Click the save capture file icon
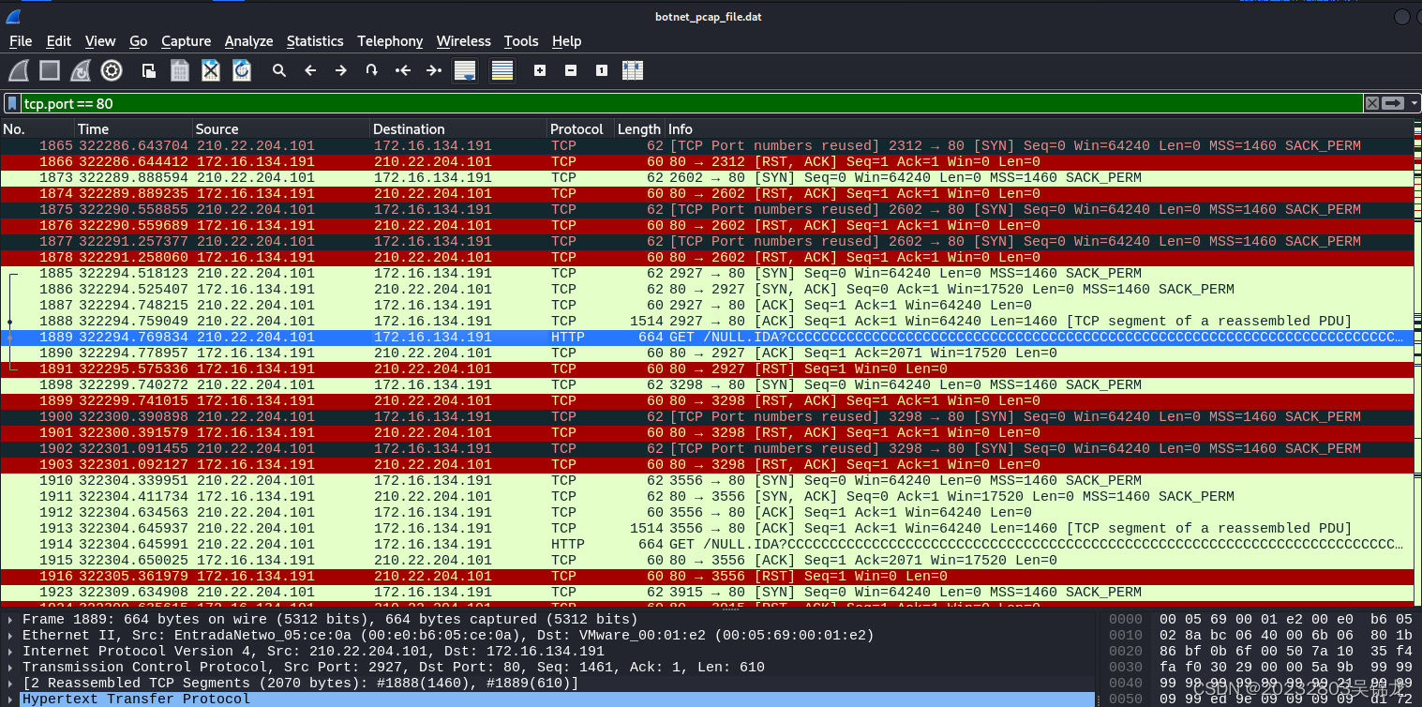1422x707 pixels. point(180,70)
